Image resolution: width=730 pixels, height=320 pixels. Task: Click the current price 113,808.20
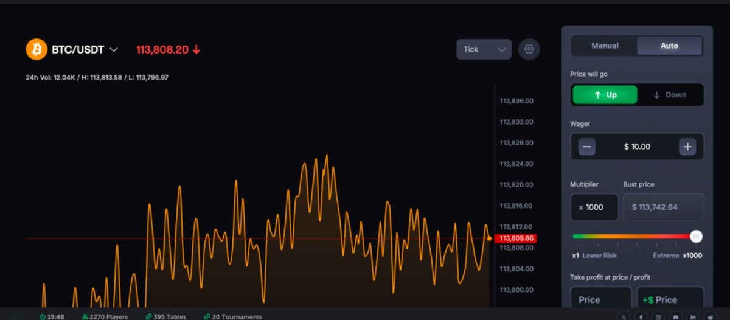(162, 50)
